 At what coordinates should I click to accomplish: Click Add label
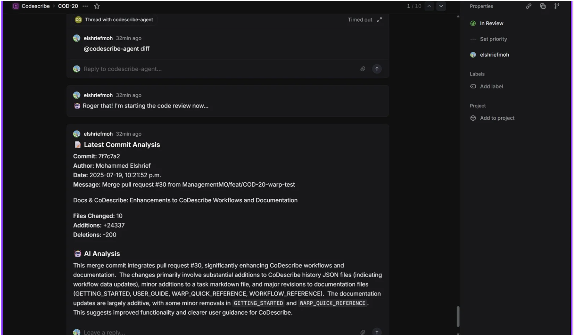click(x=491, y=86)
